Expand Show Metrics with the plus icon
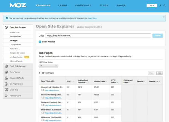This screenshot has width=169, height=122. (40, 42)
